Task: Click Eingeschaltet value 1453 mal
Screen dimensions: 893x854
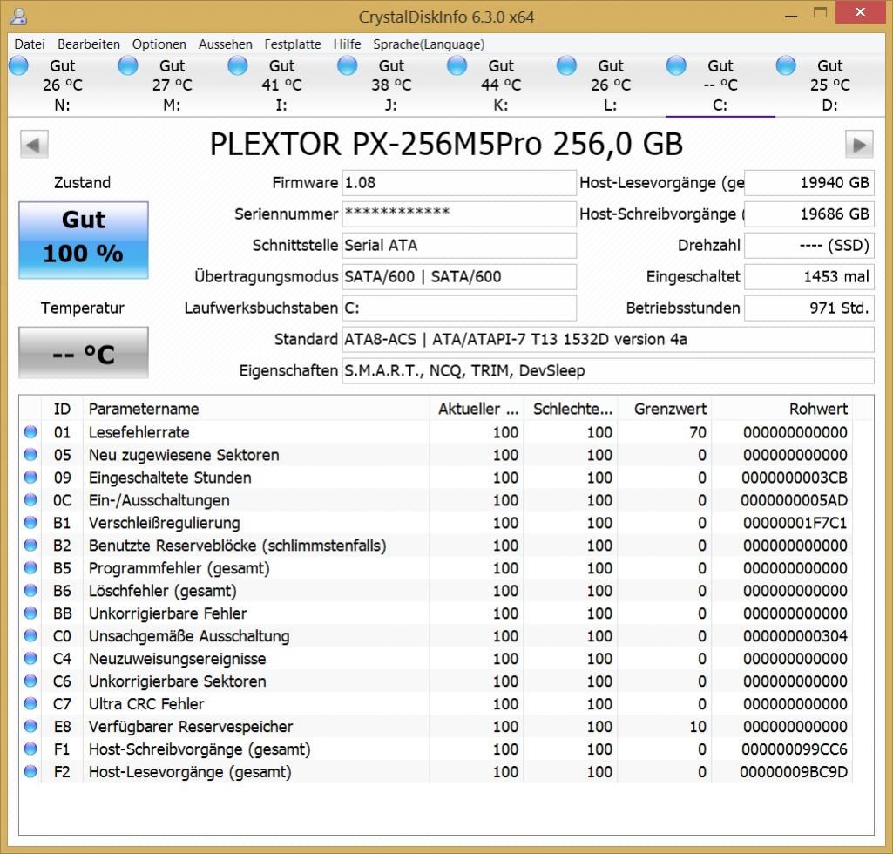Action: (x=809, y=277)
